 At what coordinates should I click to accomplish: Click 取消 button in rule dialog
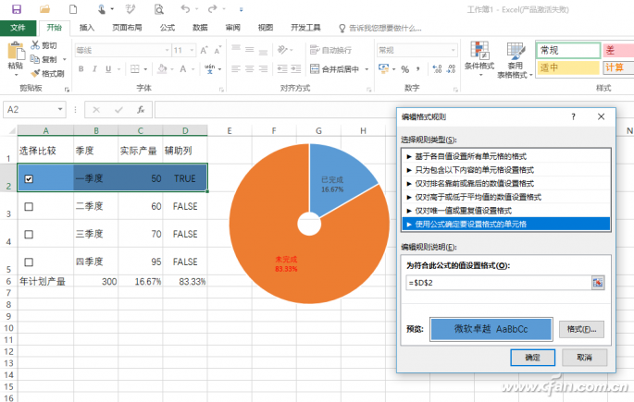tap(584, 358)
